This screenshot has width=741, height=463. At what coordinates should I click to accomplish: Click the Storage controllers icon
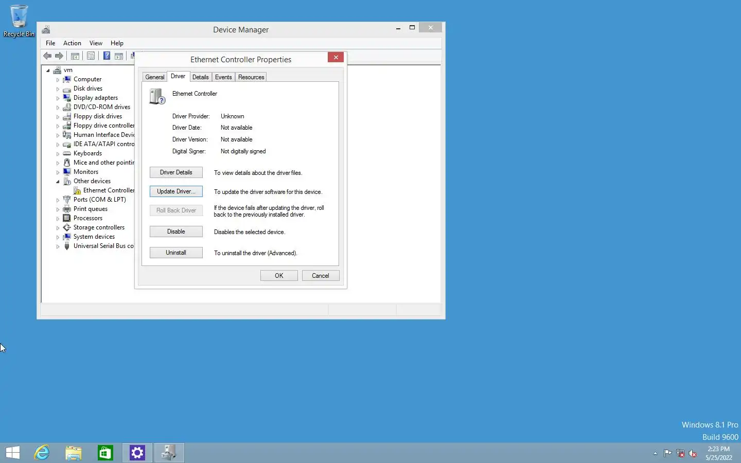pos(67,227)
